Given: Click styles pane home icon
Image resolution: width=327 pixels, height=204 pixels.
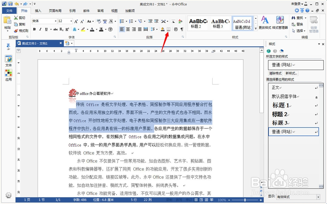Looking at the screenshot, I should tap(282, 51).
